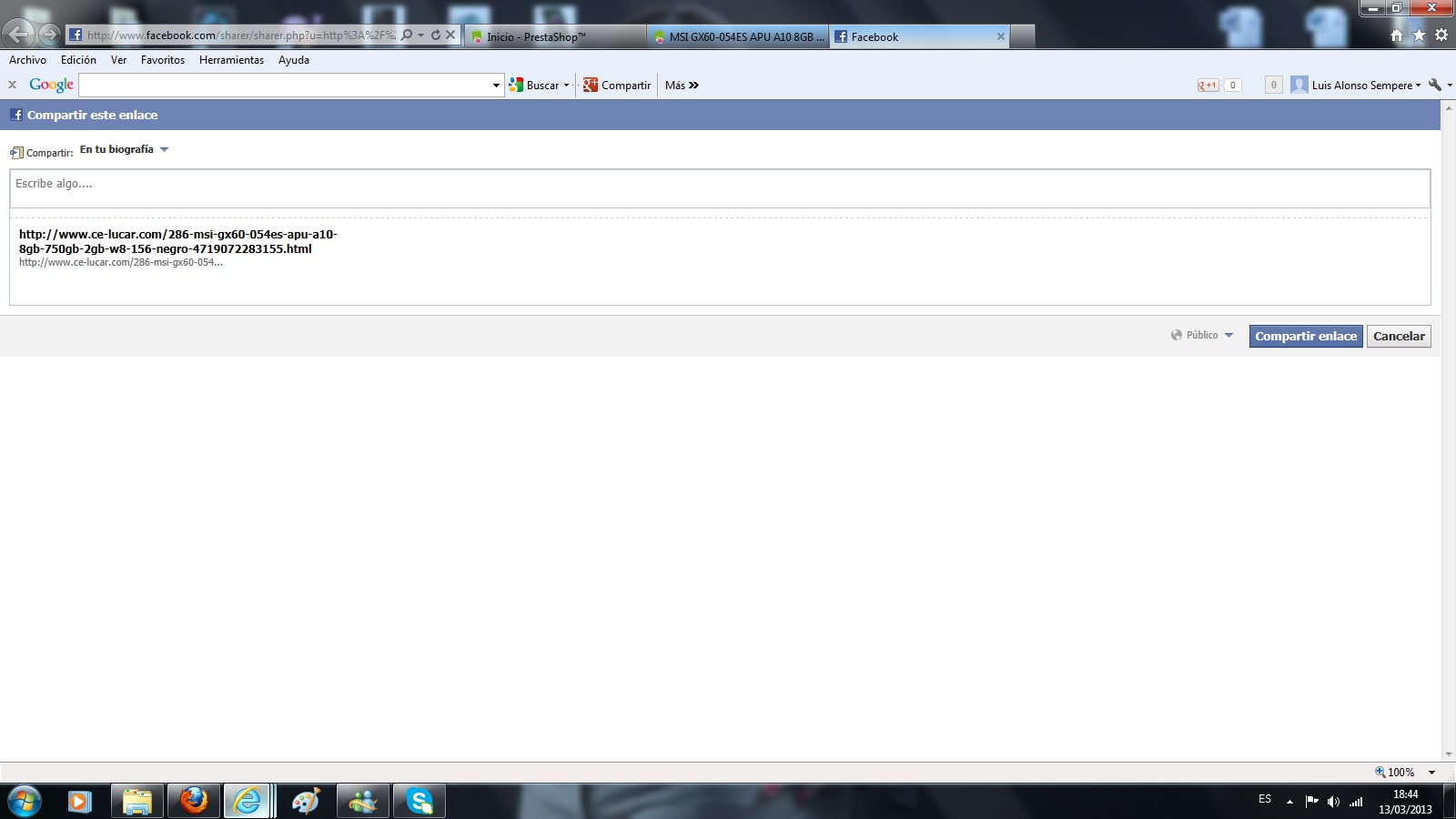The image size is (1456, 819).
Task: Open the Home page icon
Action: (x=1397, y=35)
